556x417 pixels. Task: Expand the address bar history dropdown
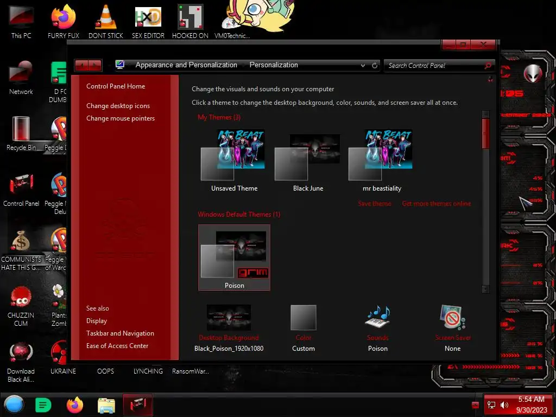[363, 65]
